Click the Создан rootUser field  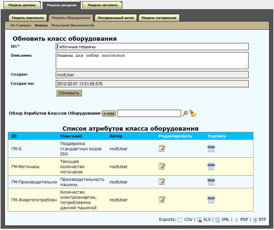(152, 75)
